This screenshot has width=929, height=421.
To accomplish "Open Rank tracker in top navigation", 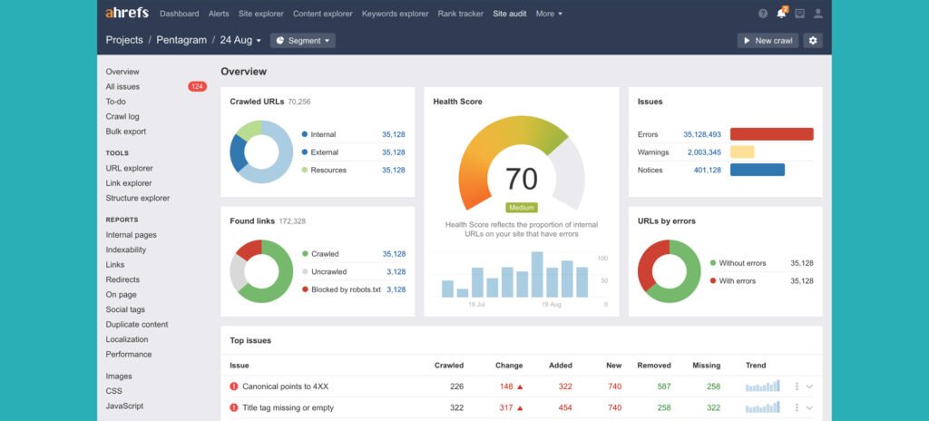I will pyautogui.click(x=460, y=14).
